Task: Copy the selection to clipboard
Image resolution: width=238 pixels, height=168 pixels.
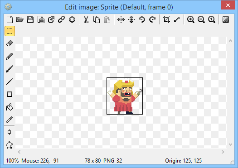Action: tap(97, 19)
